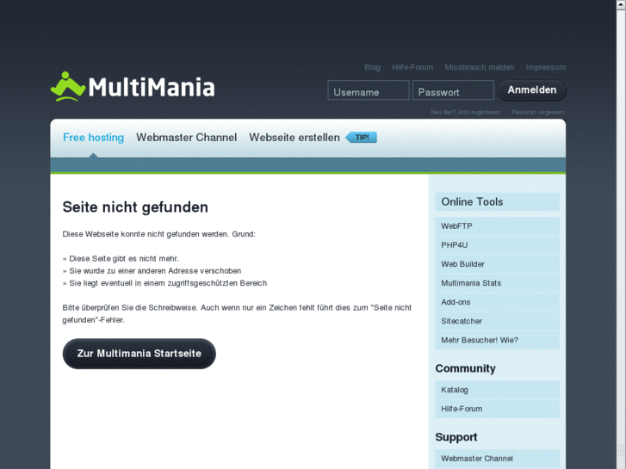This screenshot has width=626, height=469.
Task: Click the Seite nicht gefunden heading
Action: tap(135, 207)
